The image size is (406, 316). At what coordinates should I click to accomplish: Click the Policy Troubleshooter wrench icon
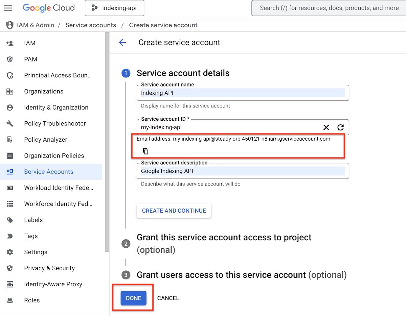point(10,123)
